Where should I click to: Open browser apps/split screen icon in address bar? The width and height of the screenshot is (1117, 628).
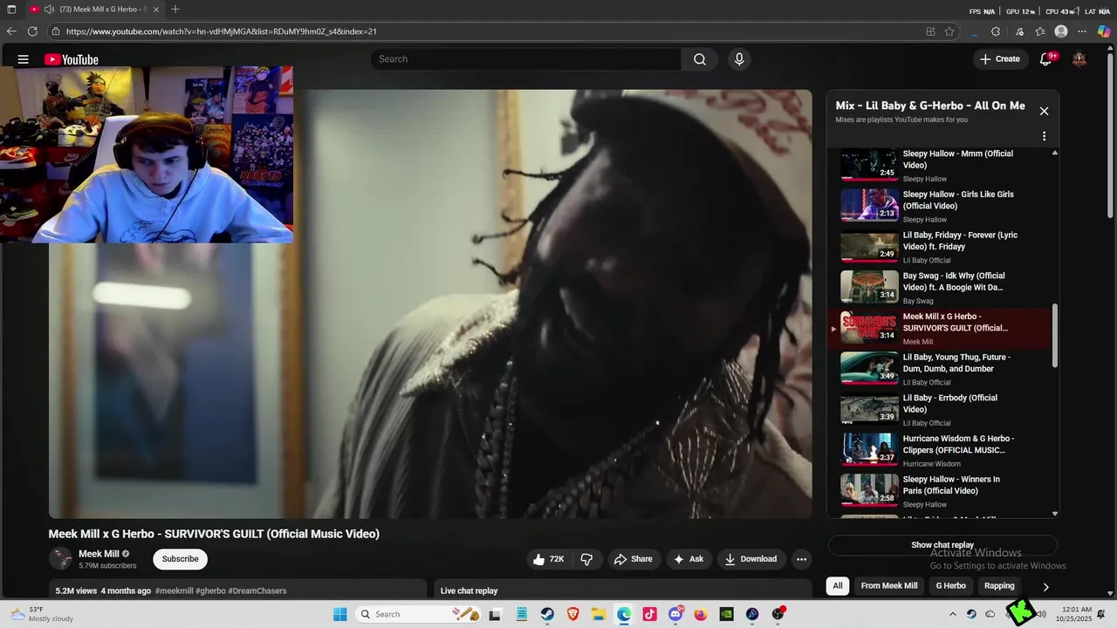tap(931, 31)
